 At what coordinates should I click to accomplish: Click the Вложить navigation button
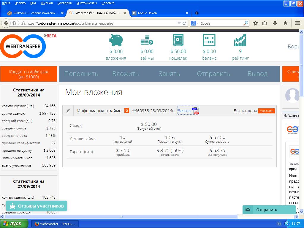click(x=126, y=74)
